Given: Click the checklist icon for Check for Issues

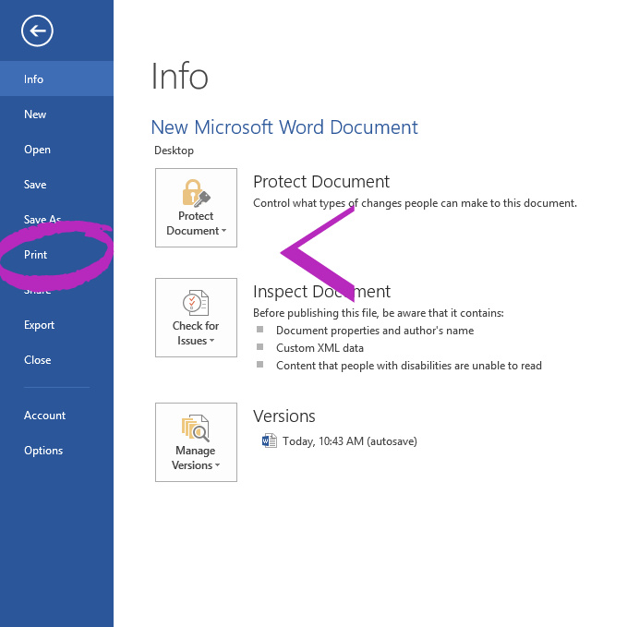Looking at the screenshot, I should tap(196, 303).
